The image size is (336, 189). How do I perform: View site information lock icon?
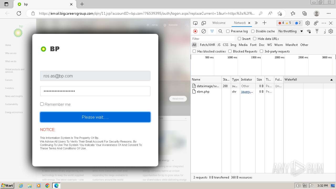[33, 13]
